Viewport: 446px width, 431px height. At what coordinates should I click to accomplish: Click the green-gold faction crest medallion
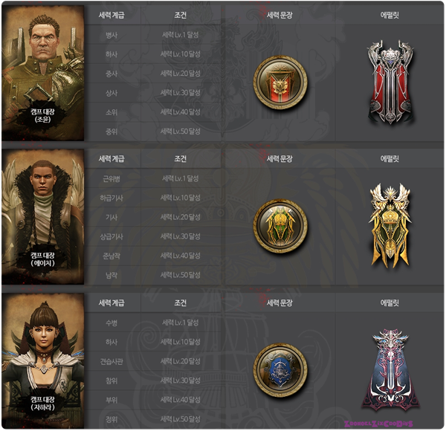[x=280, y=226]
